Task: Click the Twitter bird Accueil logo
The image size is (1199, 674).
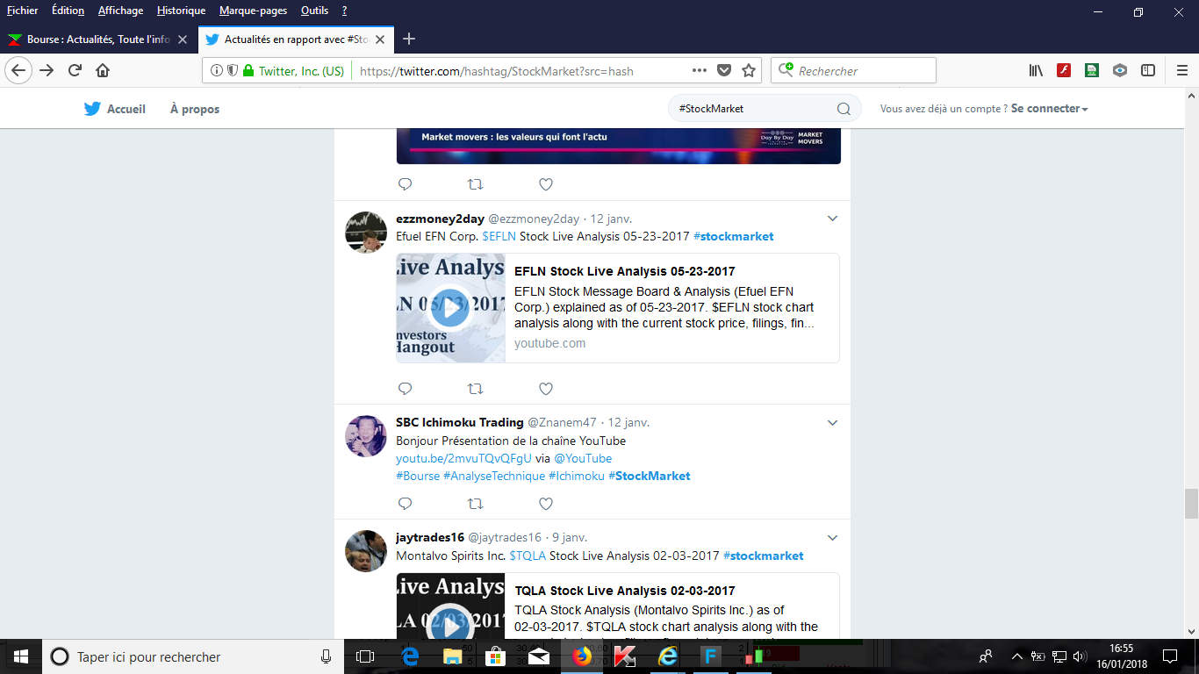Action: coord(92,109)
